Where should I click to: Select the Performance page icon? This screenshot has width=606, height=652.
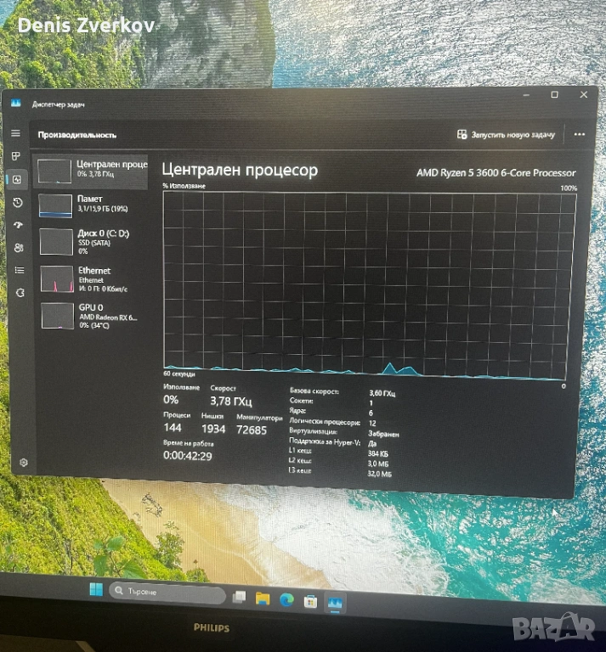click(17, 179)
